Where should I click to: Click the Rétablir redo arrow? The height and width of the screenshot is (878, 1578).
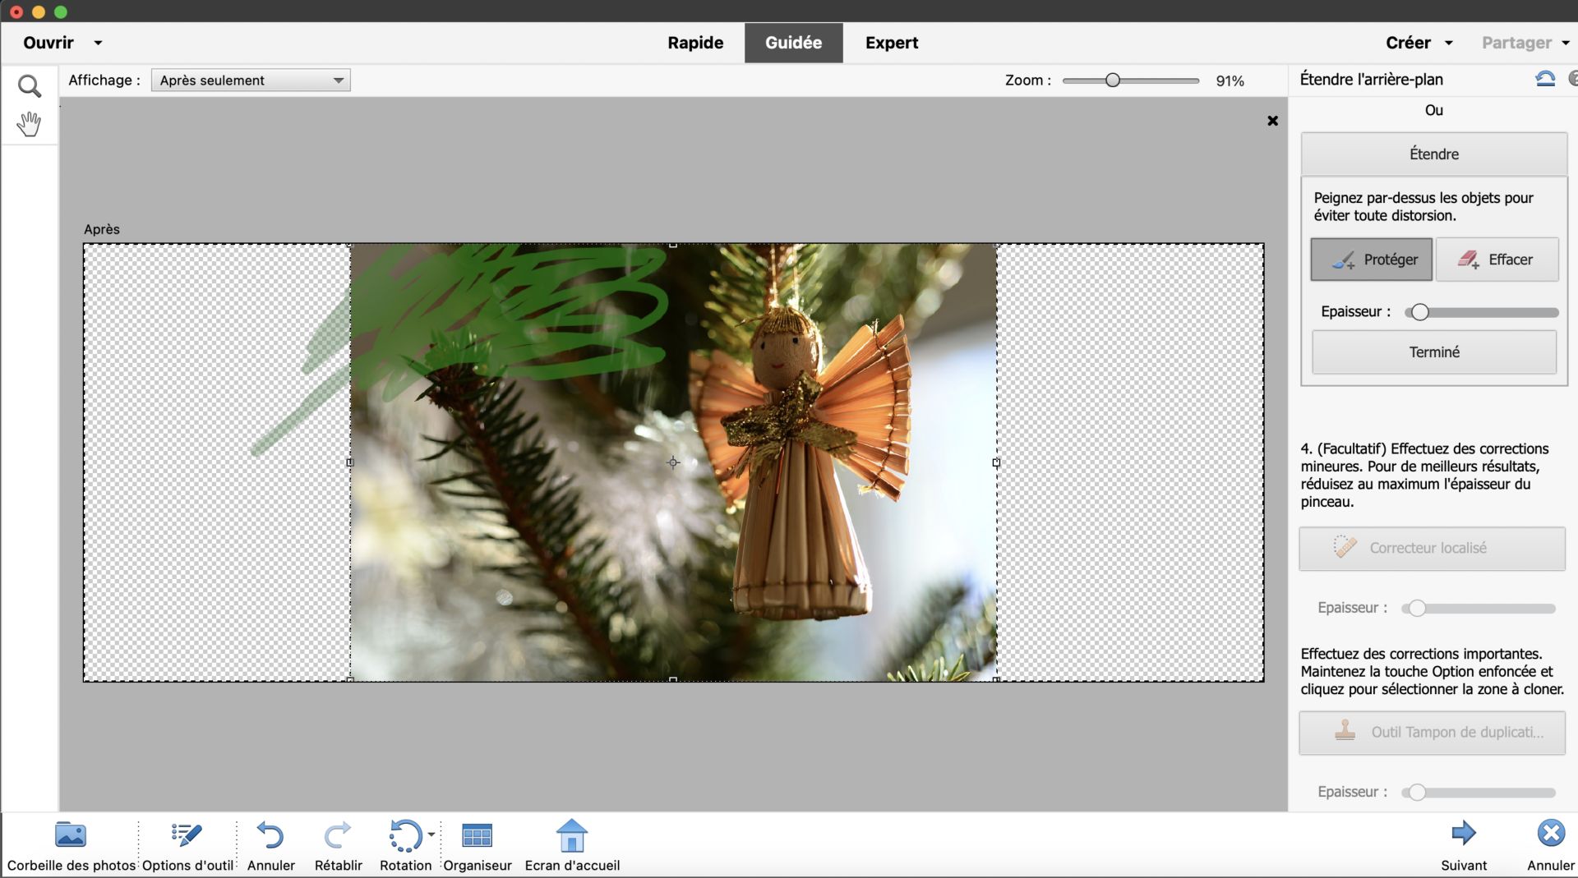pyautogui.click(x=338, y=834)
